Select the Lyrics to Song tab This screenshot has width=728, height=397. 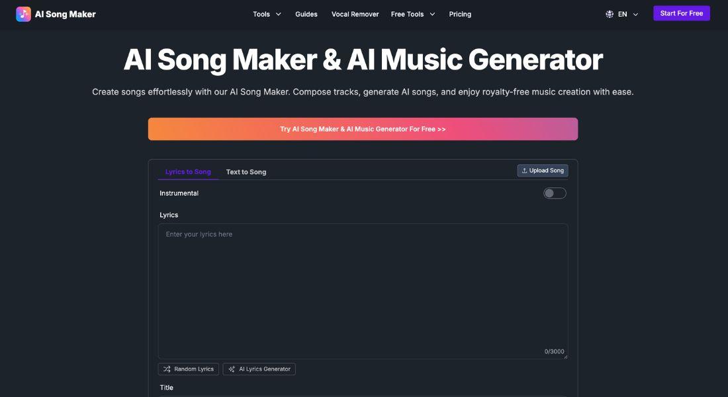(188, 172)
